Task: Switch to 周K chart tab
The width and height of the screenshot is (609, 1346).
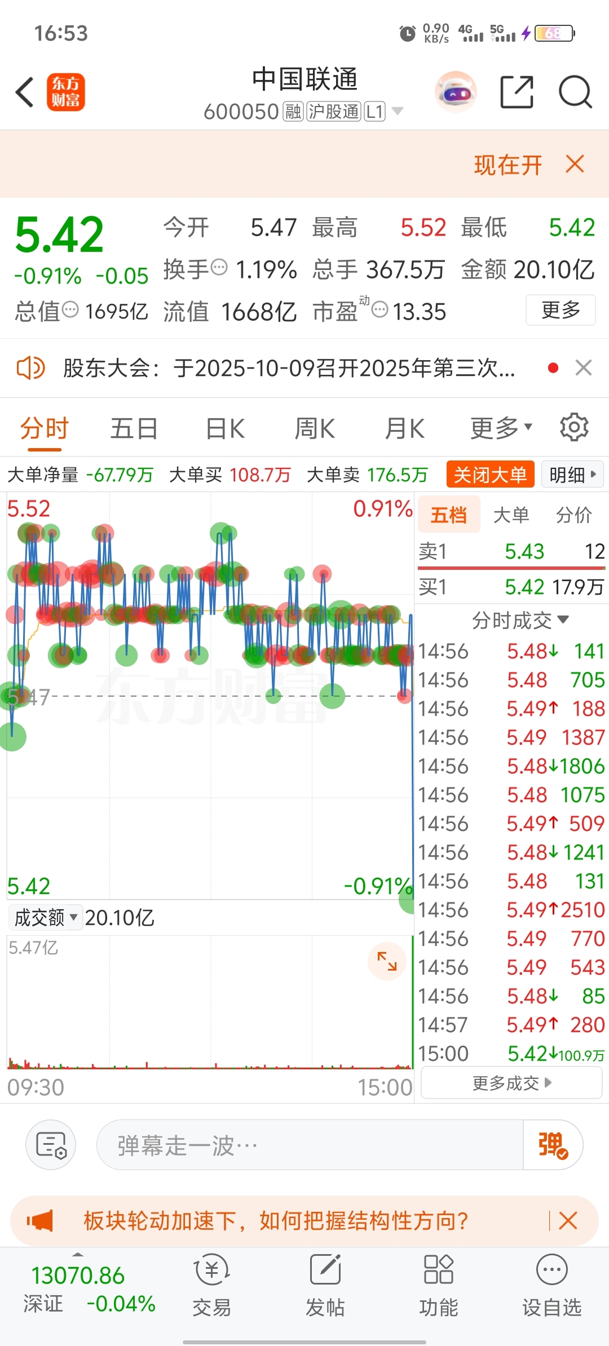Action: (315, 429)
